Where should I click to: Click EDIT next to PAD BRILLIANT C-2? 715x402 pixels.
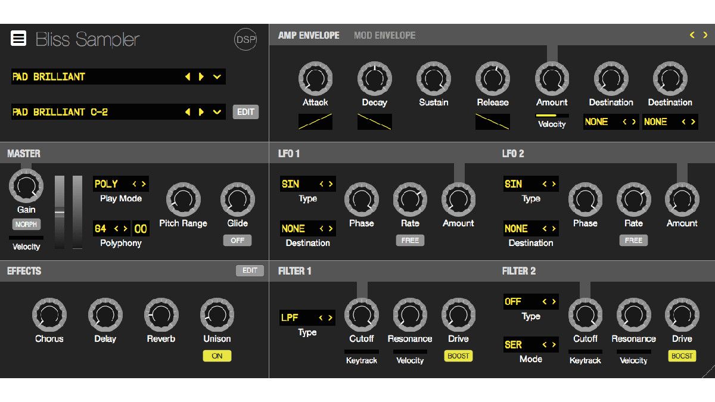pos(245,112)
